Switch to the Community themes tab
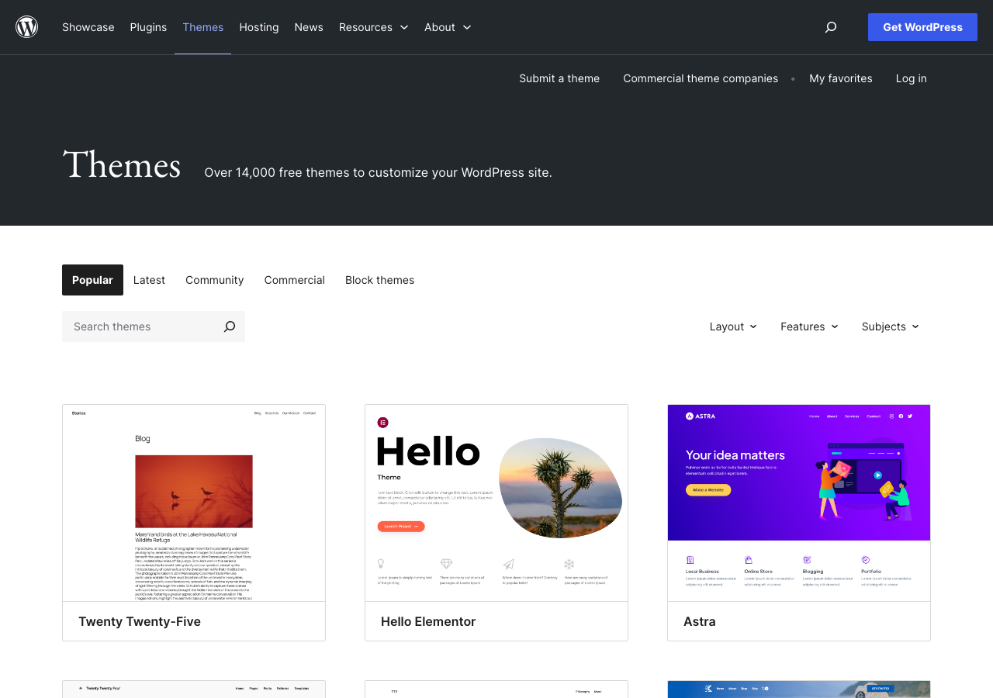Screen dimensions: 993x698 click(x=215, y=280)
